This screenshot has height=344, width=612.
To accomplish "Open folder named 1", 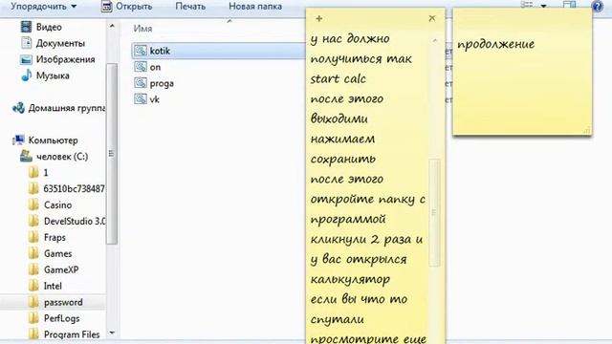I will pyautogui.click(x=46, y=172).
